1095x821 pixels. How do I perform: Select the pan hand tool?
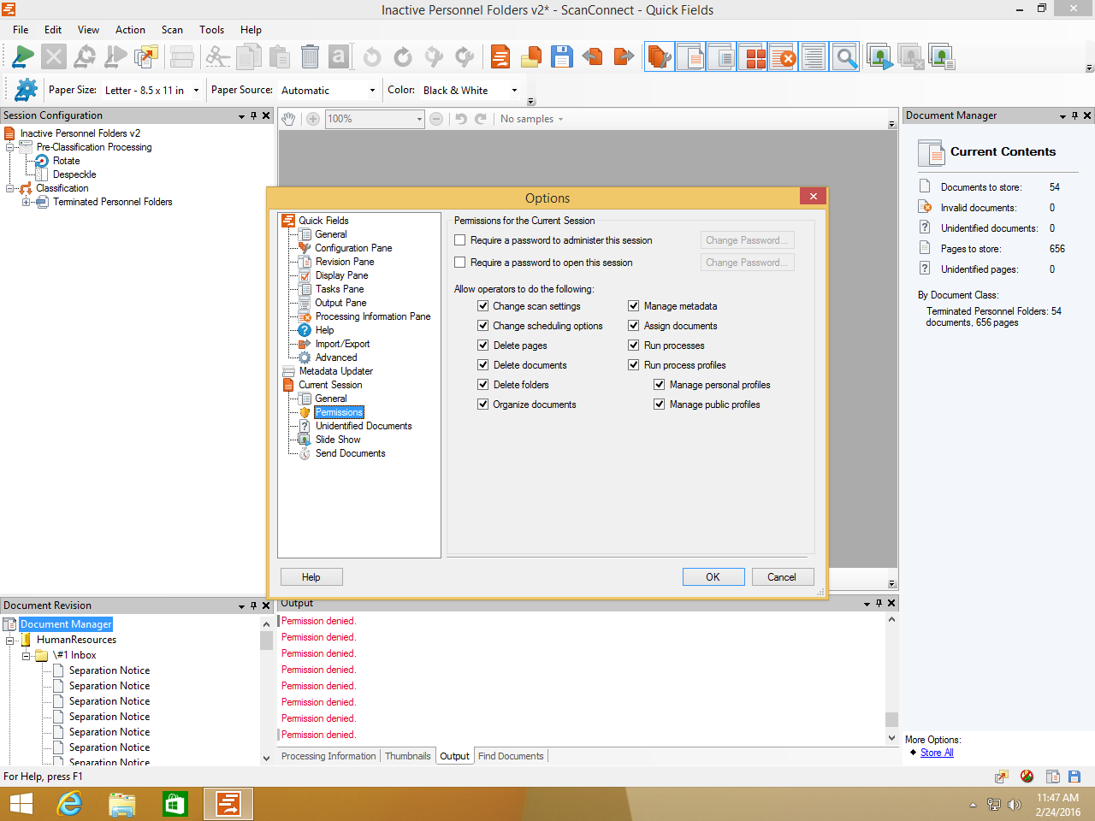(289, 119)
